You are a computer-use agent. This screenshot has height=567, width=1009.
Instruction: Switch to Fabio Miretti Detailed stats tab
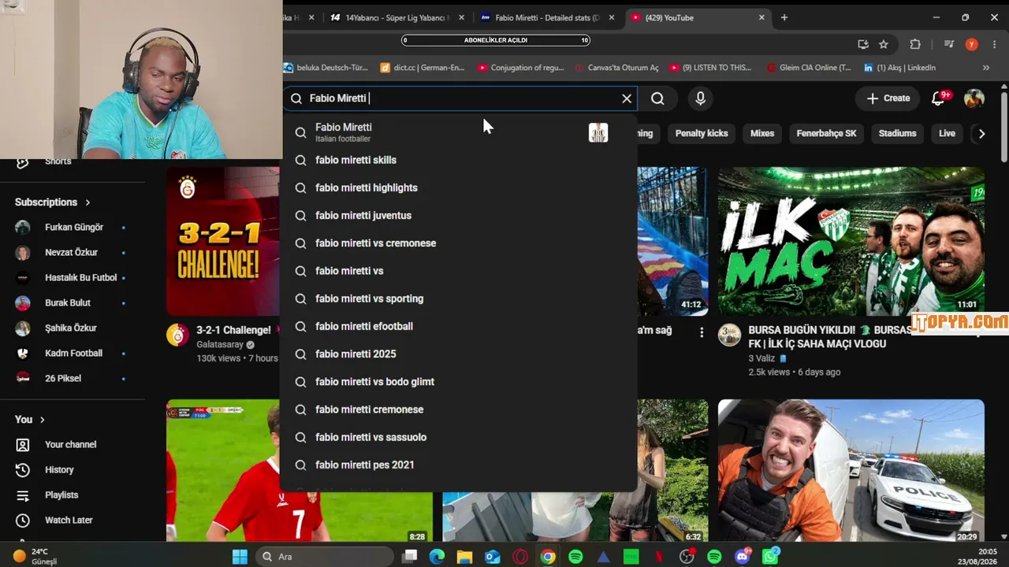click(x=544, y=17)
